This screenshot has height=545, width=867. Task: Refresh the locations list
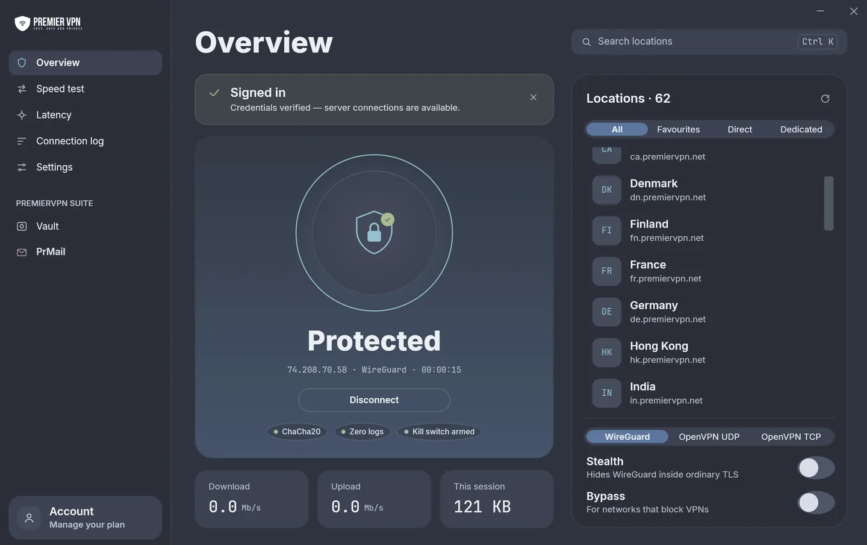[825, 99]
